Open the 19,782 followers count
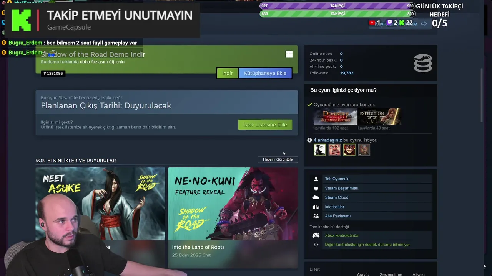 coord(346,73)
